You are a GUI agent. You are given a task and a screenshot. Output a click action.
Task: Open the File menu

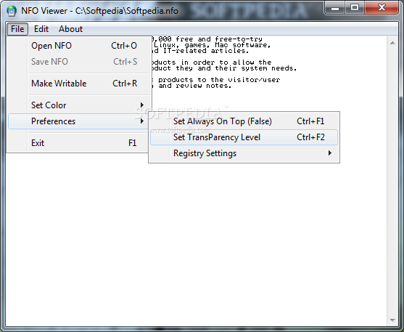click(17, 29)
